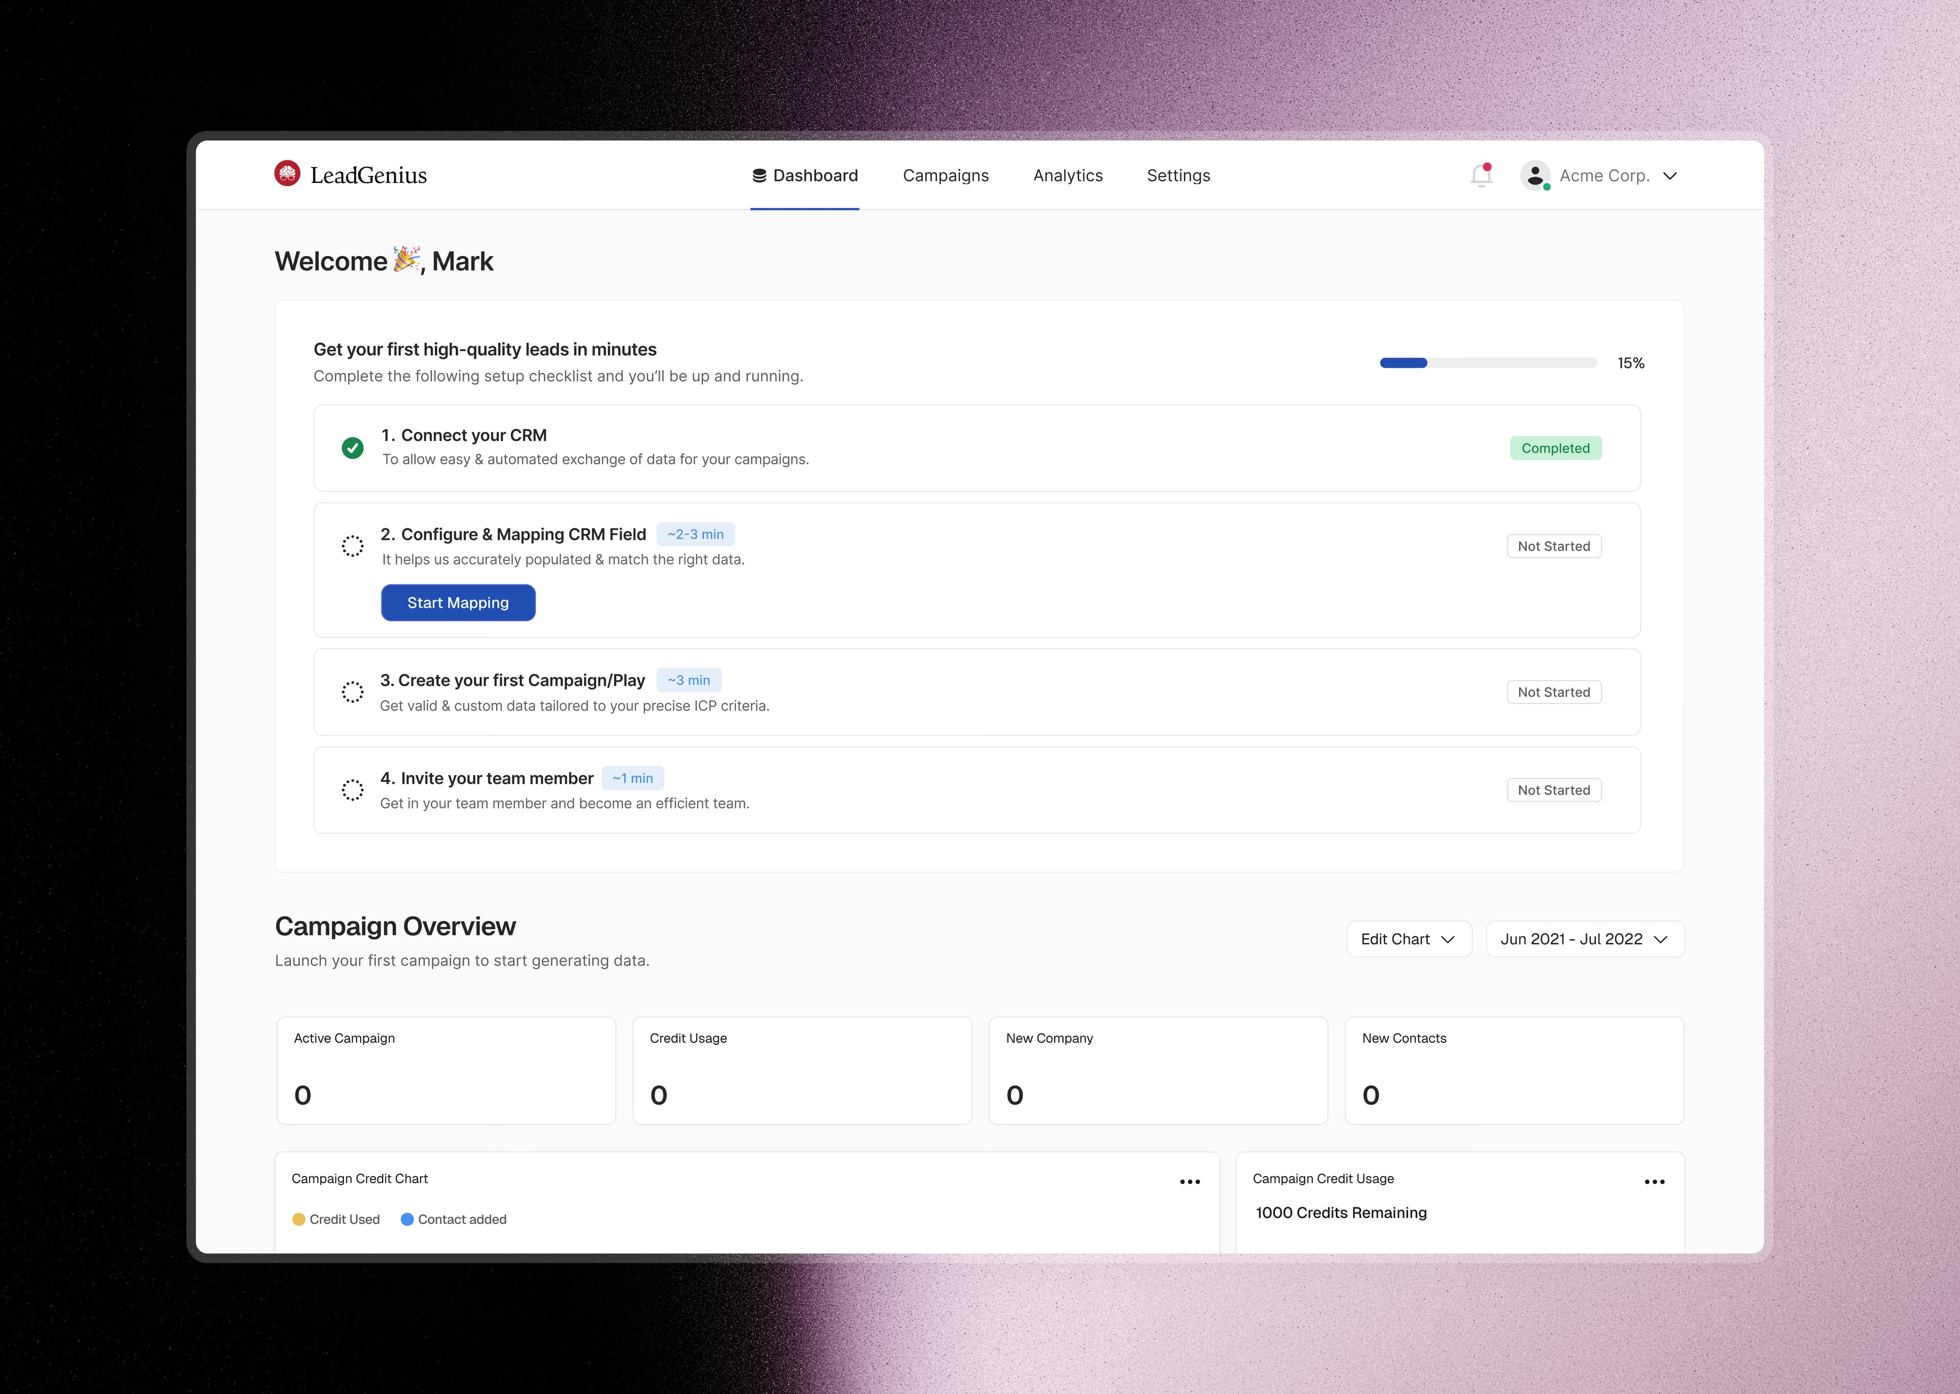Image resolution: width=1960 pixels, height=1394 pixels.
Task: Click the Contact added legend item
Action: tap(453, 1219)
